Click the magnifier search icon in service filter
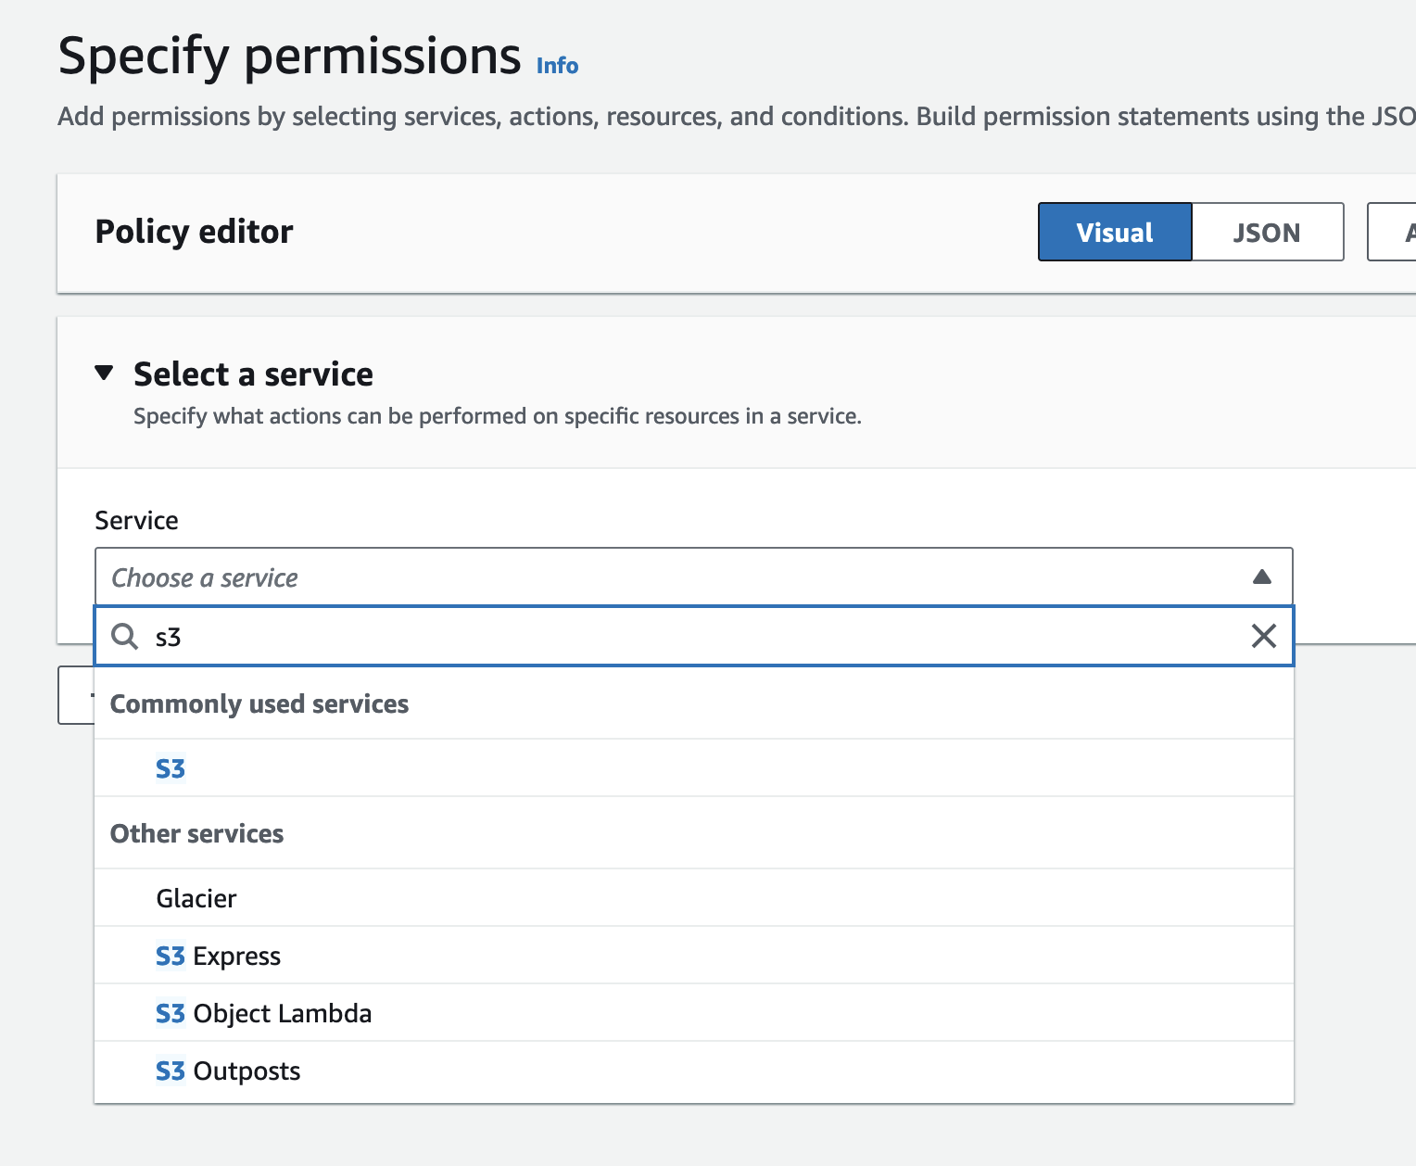 pyautogui.click(x=124, y=637)
